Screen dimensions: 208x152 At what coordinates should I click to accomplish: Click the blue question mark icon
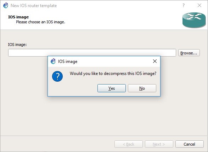tap(57, 76)
